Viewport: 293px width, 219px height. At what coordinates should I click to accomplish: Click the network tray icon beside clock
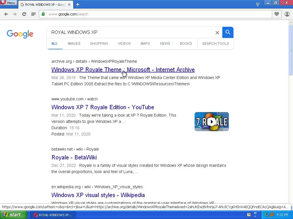click(266, 215)
